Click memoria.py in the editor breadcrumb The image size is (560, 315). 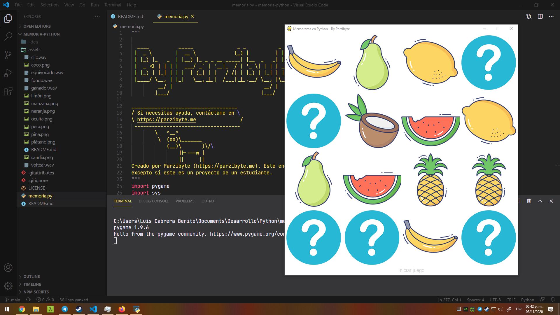(x=132, y=26)
